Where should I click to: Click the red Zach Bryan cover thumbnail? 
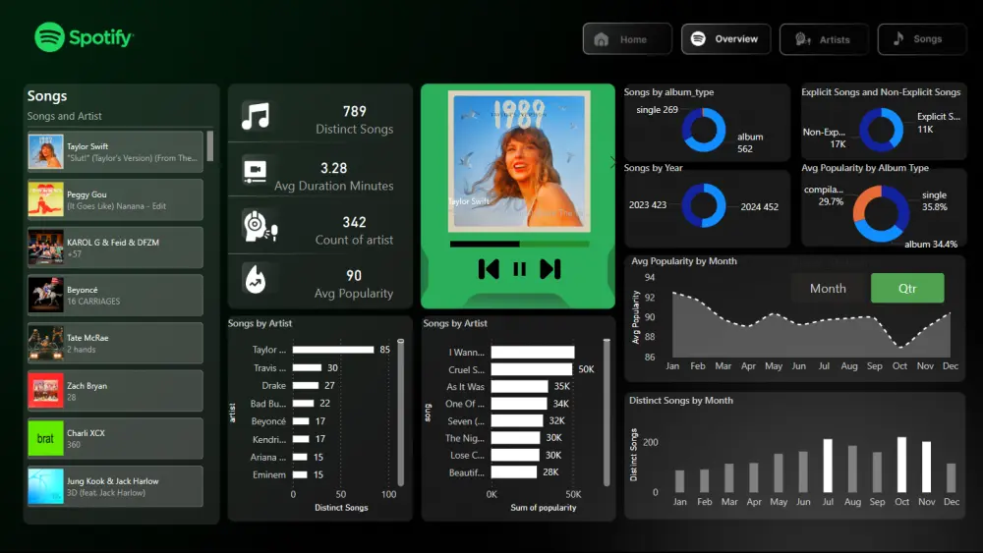46,391
